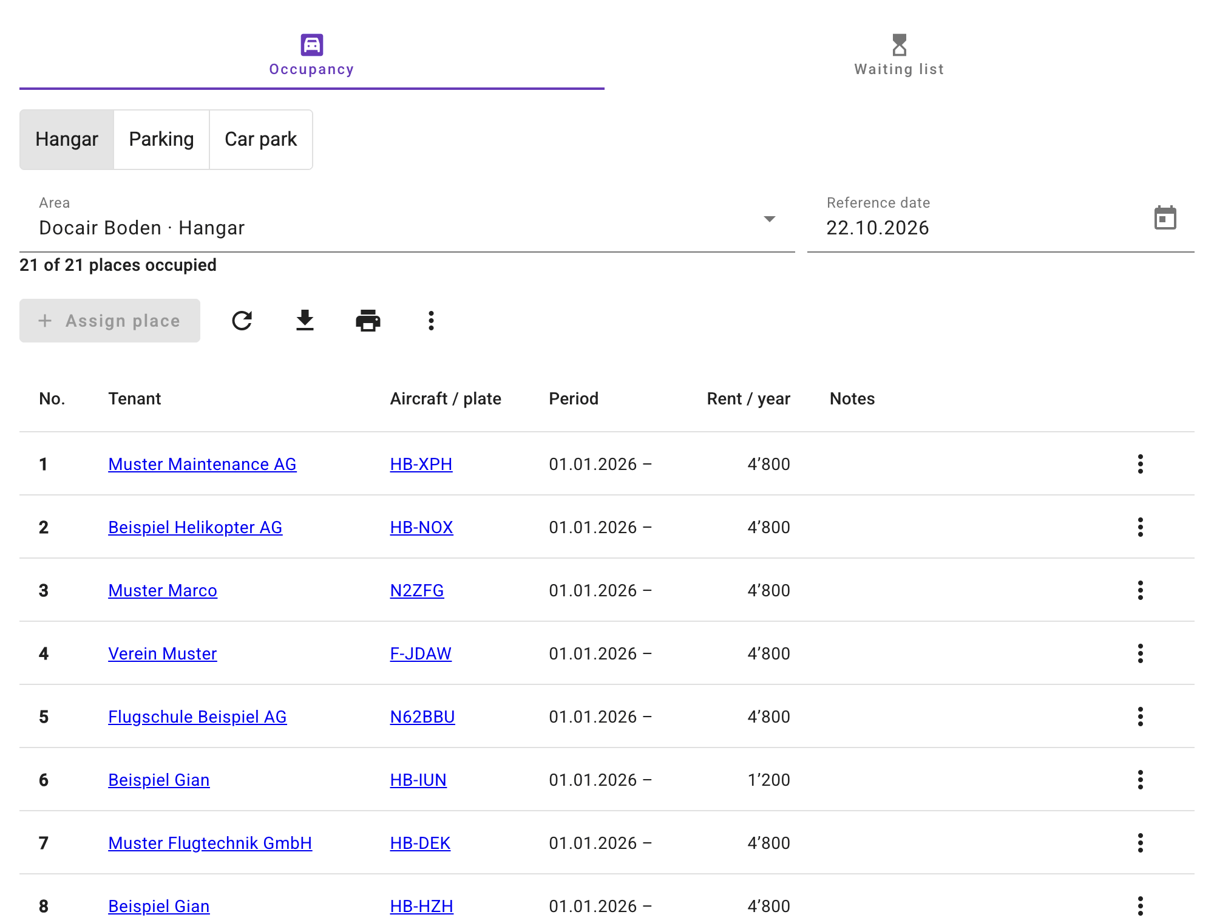This screenshot has height=923, width=1214.
Task: Open the row menu for Muster Maintenance AG
Action: [1141, 464]
